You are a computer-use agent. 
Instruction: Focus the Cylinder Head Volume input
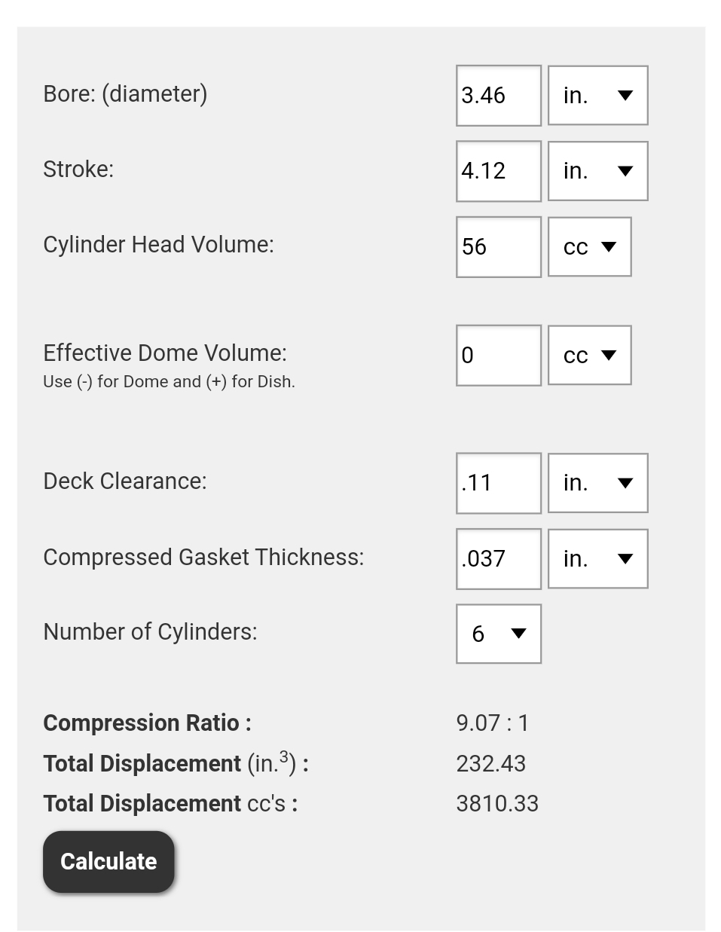[498, 247]
